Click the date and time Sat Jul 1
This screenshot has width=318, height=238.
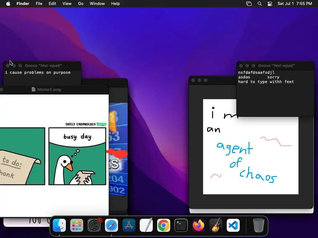click(295, 4)
